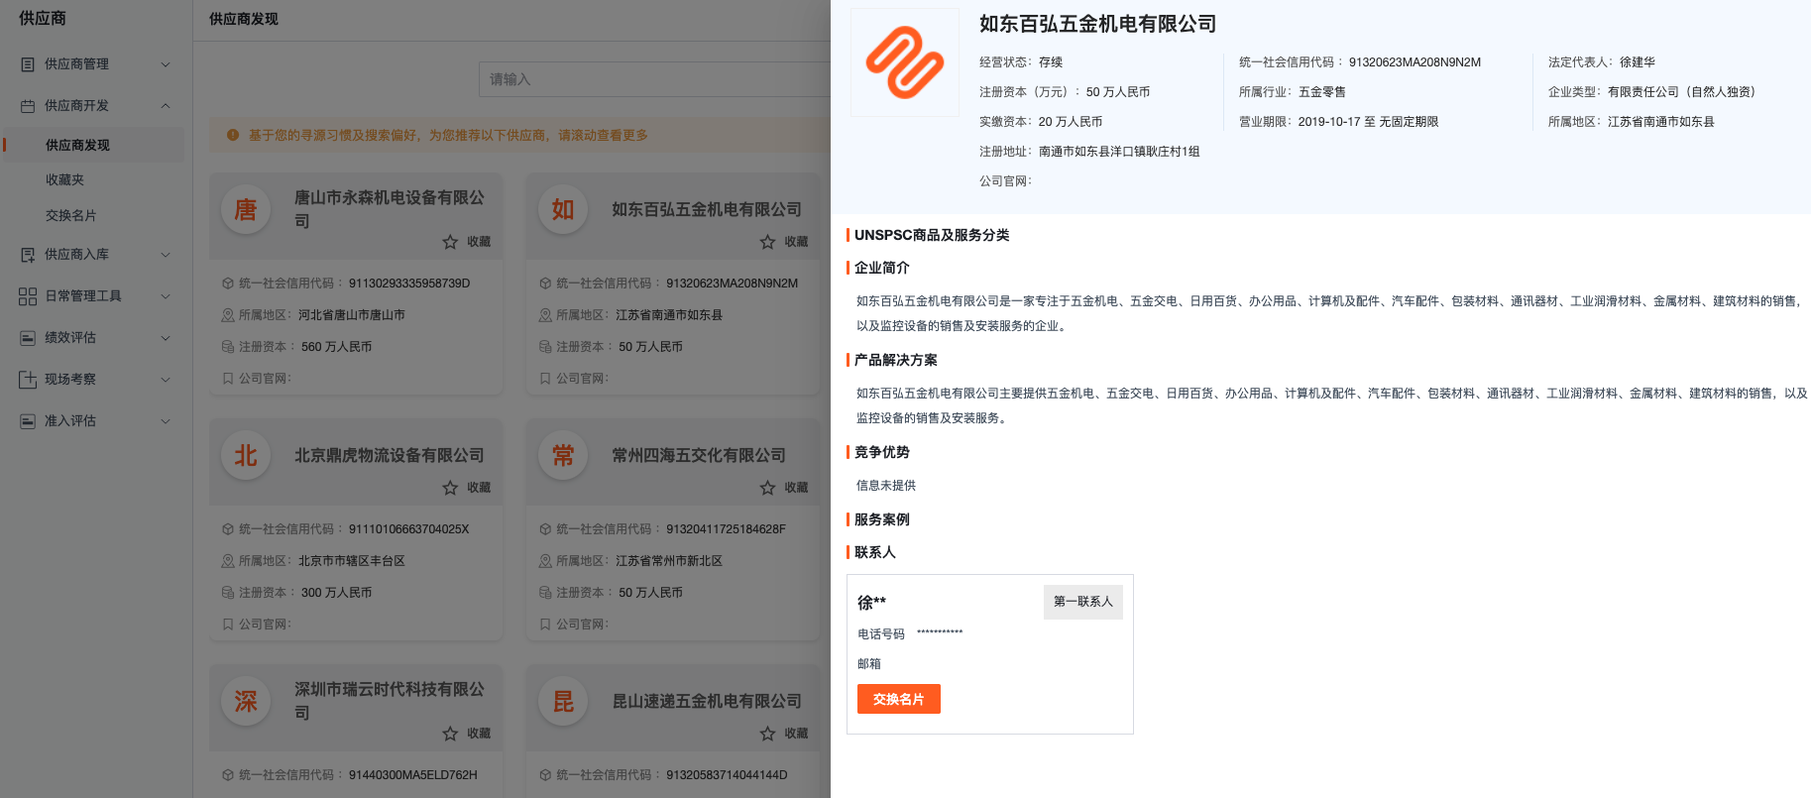Viewport: 1811px width, 798px height.
Task: Click the 唐 avatar icon
Action: (x=246, y=209)
